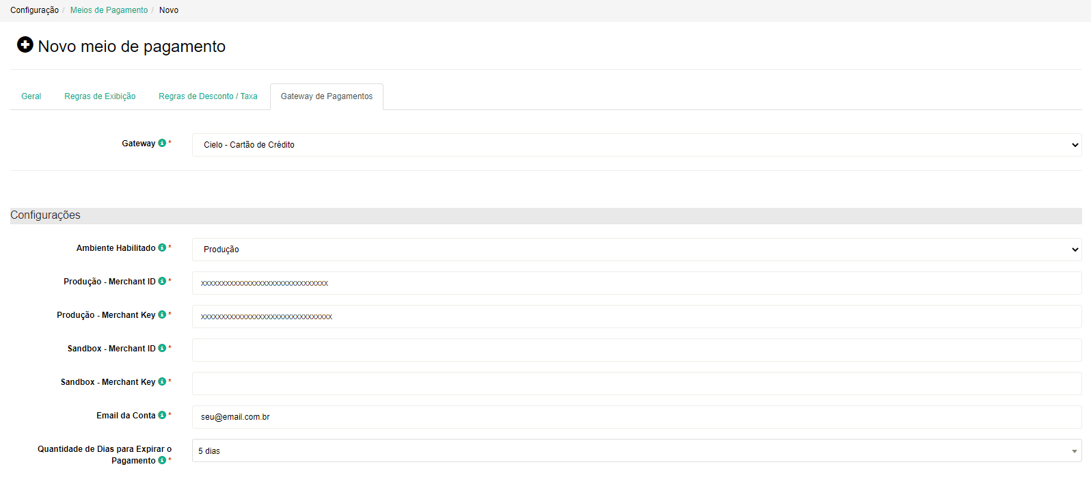Click into the Email da Conta field

click(636, 417)
